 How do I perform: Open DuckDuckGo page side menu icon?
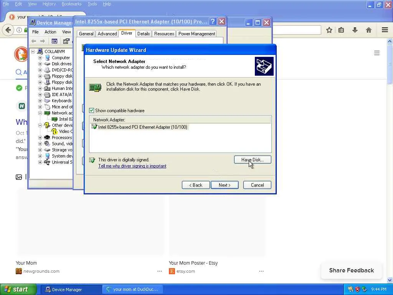[377, 53]
